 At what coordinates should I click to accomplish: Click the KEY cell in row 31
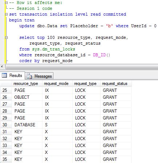27,132
